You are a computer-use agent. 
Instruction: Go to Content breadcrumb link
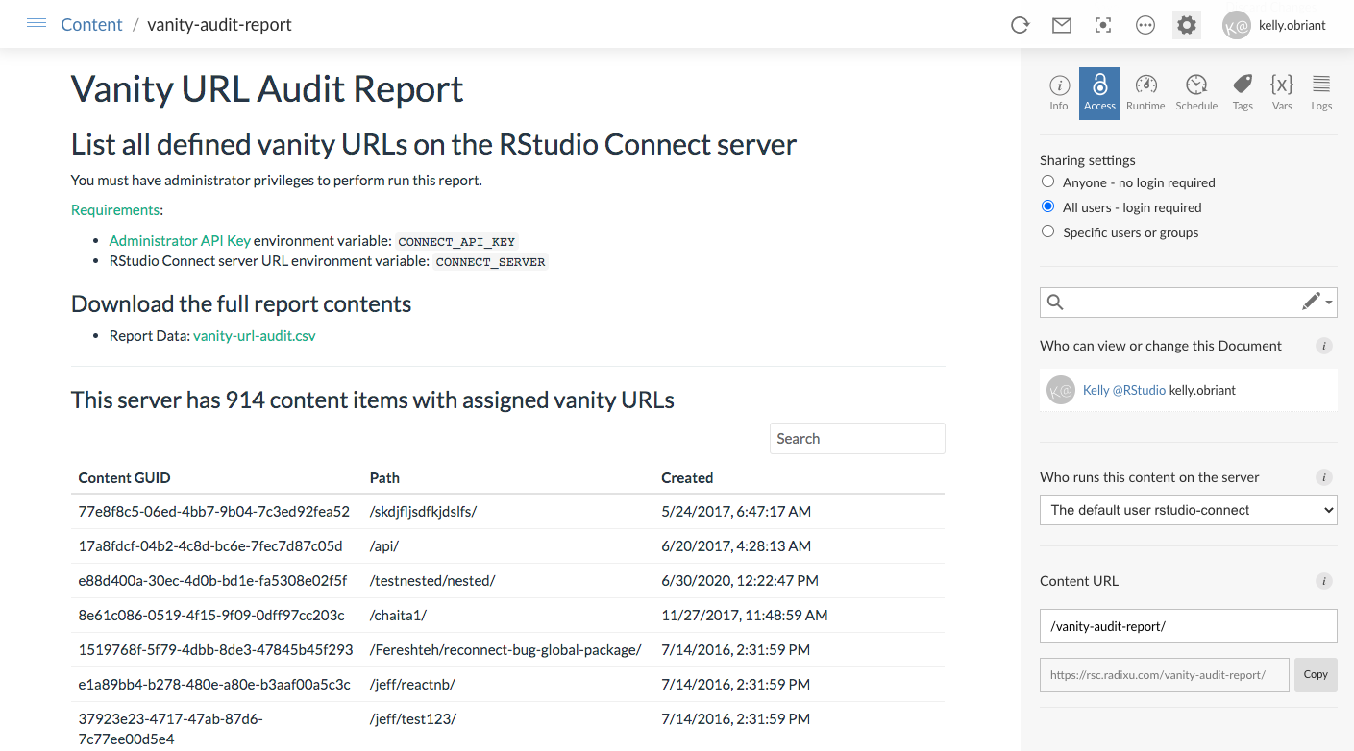click(x=91, y=25)
